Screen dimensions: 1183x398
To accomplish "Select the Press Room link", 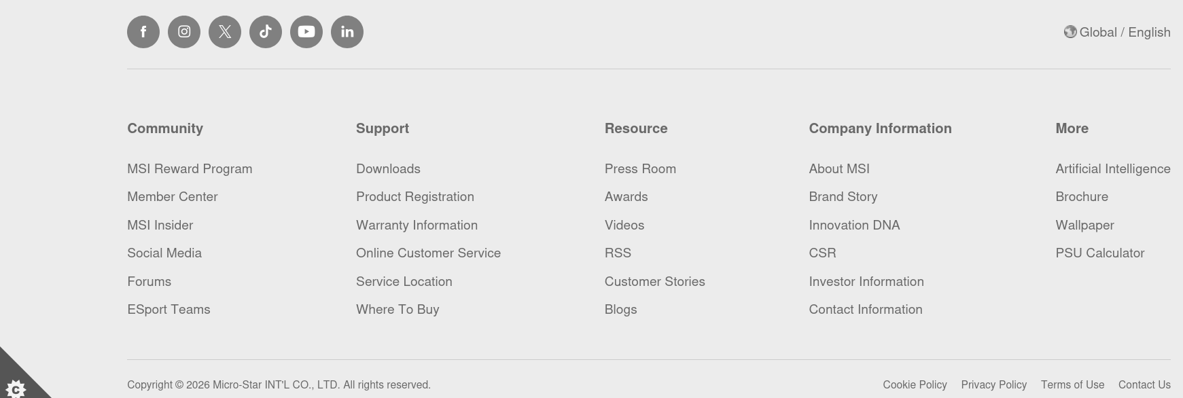I will (x=640, y=169).
